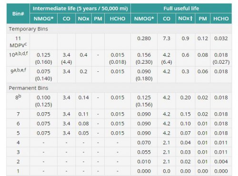The width and height of the screenshot is (238, 176).
Task: Select the 0.2 NOx value in bin 9
Action: click(84, 71)
